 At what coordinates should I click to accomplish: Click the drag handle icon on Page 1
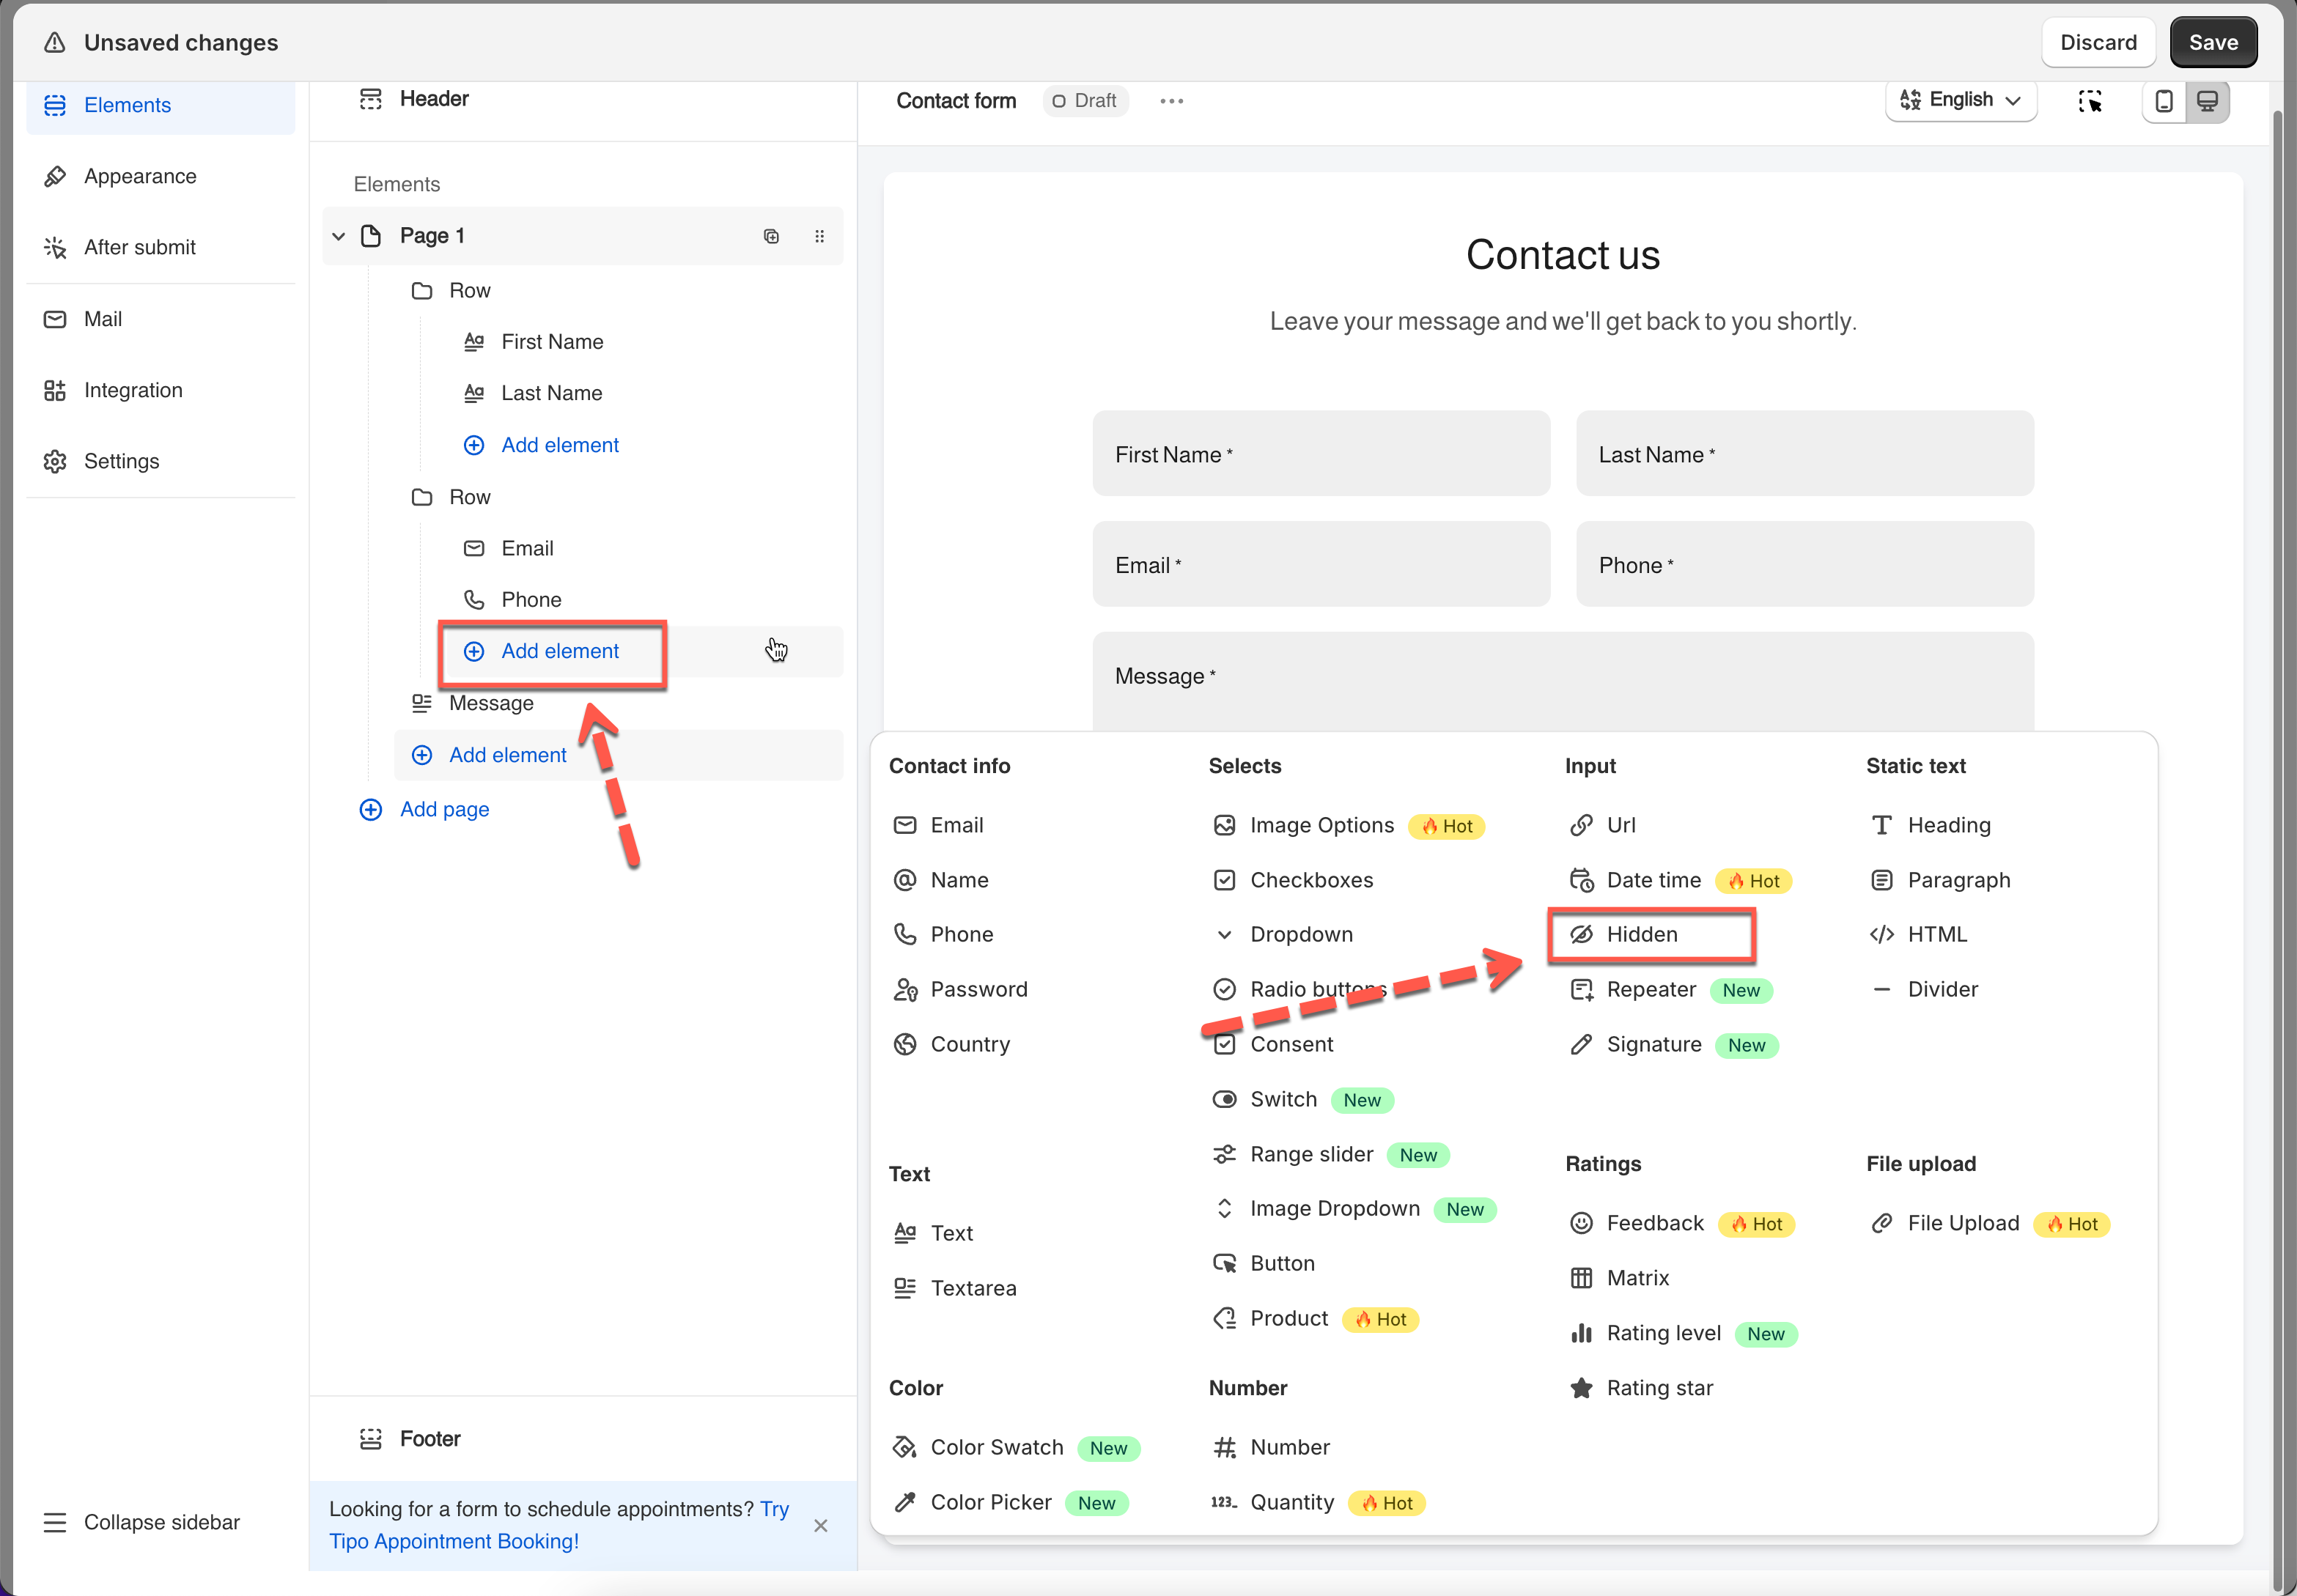click(x=819, y=236)
